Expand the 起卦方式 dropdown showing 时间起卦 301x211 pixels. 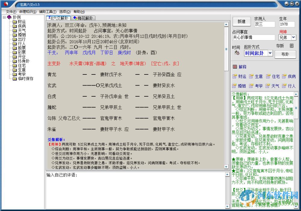pos(270,53)
